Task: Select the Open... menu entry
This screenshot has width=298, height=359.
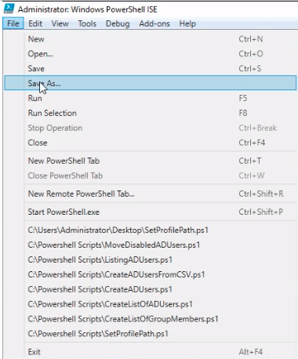Action: coord(151,54)
